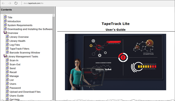Screen dimensions: 175x101
Task: Go forward with the browser forward arrow
Action: [x=10, y=3]
